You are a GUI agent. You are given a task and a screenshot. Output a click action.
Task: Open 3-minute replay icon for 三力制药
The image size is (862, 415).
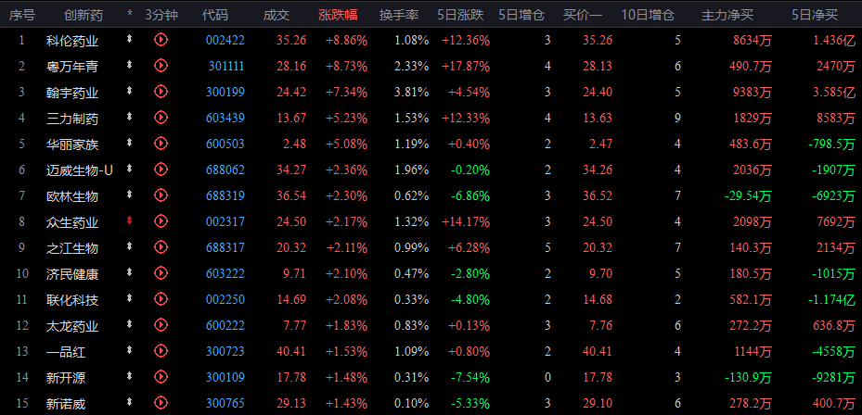click(161, 117)
